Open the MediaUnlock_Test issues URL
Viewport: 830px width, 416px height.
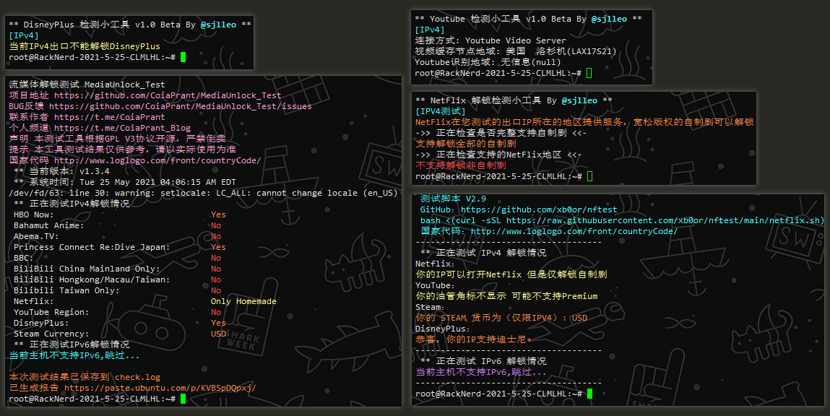click(x=181, y=106)
